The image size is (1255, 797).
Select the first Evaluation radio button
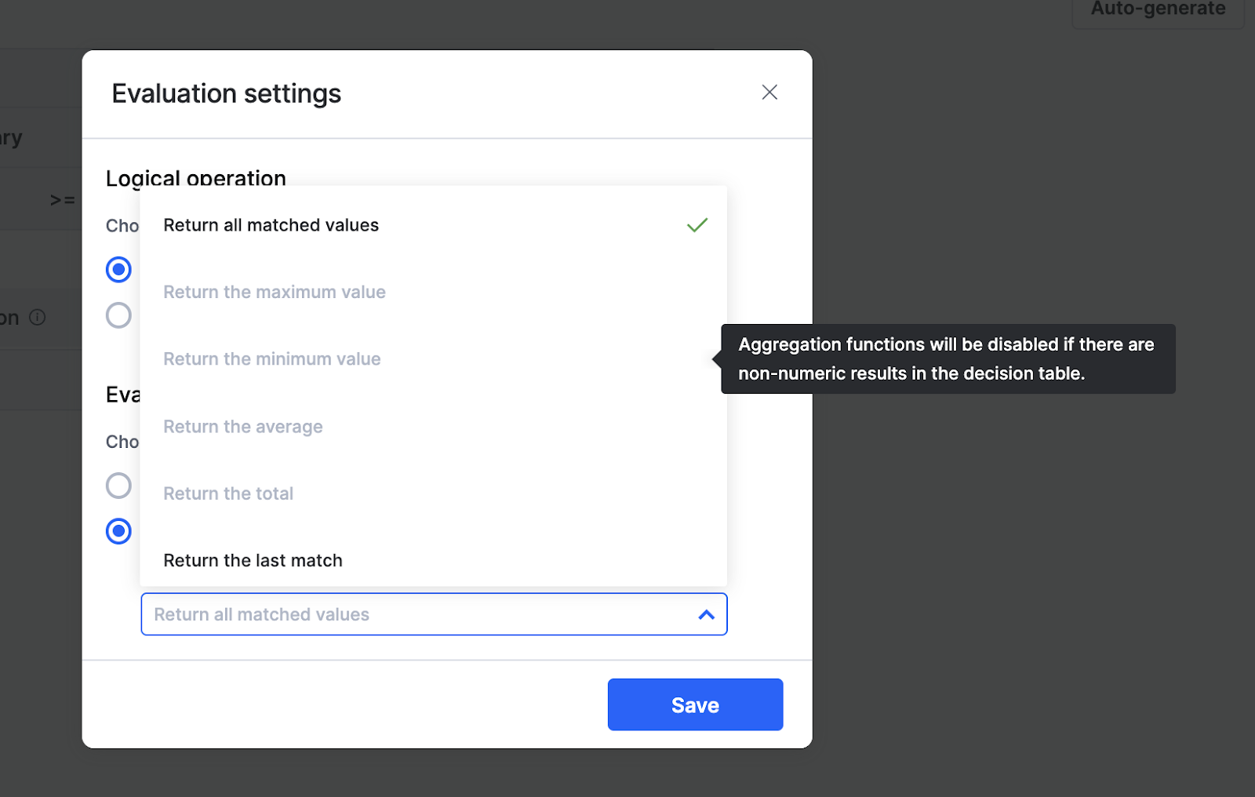(118, 486)
